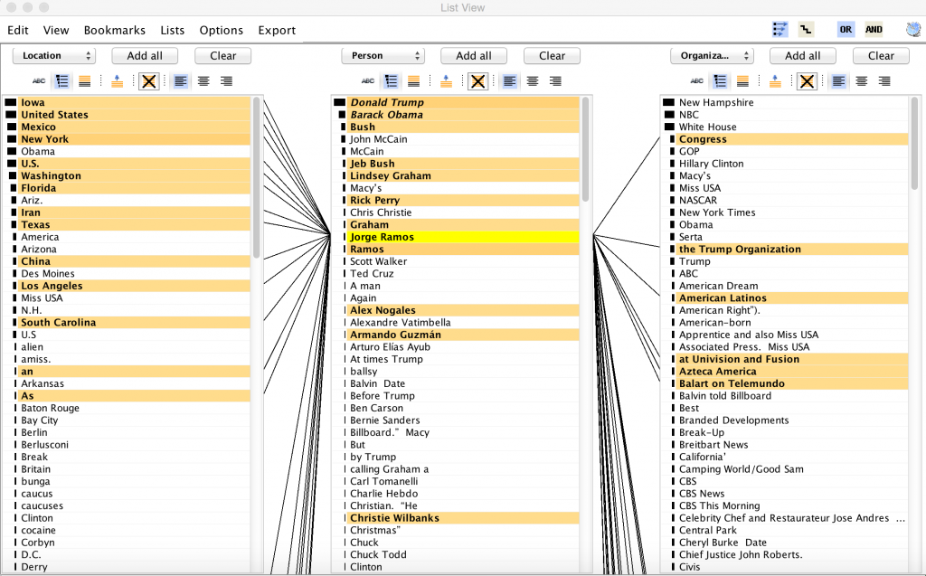
Task: Click orange selected-items sort icon in Location list
Action: 84,81
